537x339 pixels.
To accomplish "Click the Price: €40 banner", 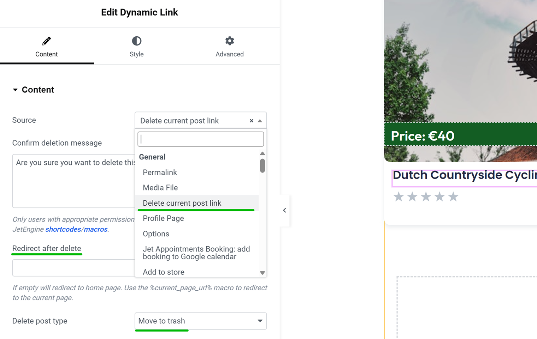I will [x=460, y=134].
